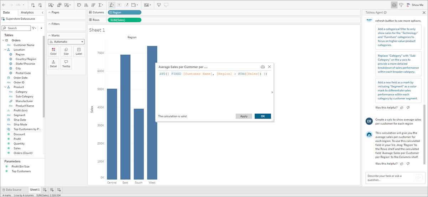
Task: Click the Swap Rows and Columns icon
Action: pos(79,5)
